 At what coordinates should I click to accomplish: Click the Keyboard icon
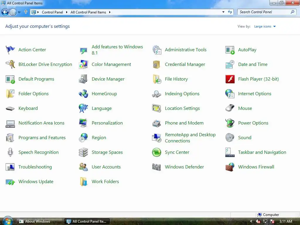(x=10, y=108)
